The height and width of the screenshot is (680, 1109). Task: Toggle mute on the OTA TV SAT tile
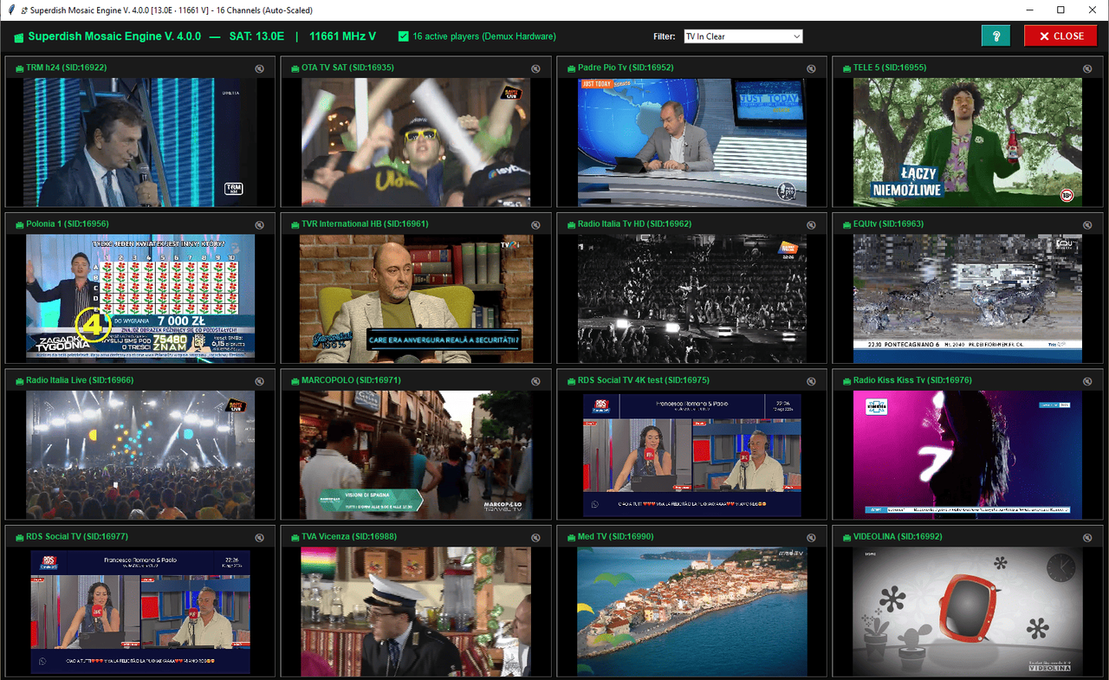(x=535, y=68)
